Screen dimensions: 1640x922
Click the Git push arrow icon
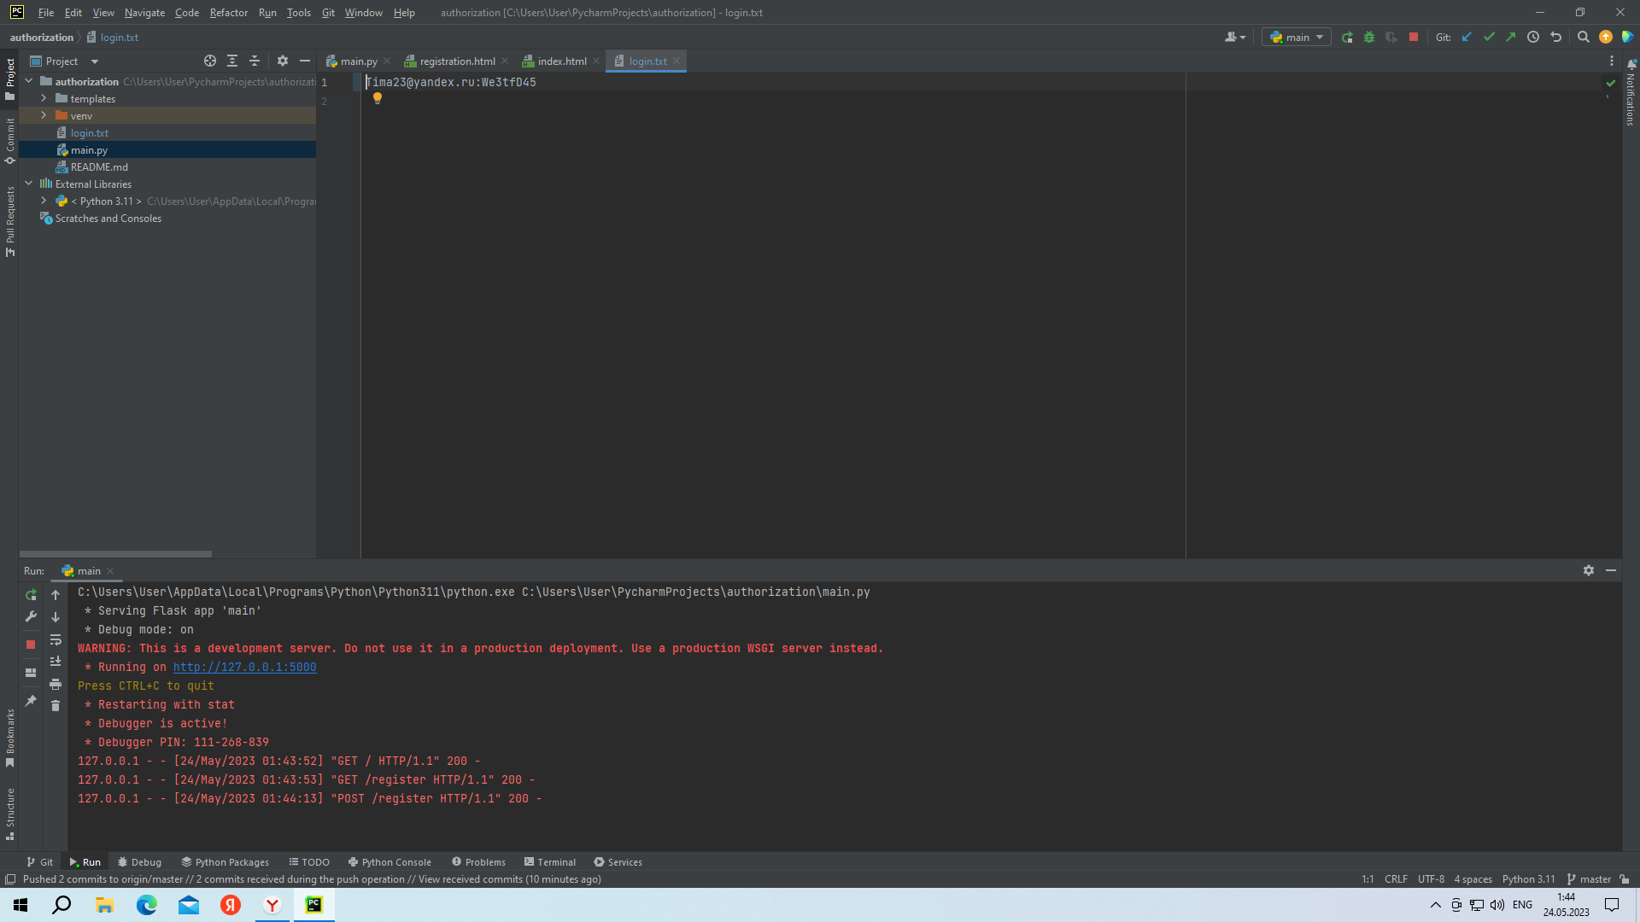point(1511,38)
